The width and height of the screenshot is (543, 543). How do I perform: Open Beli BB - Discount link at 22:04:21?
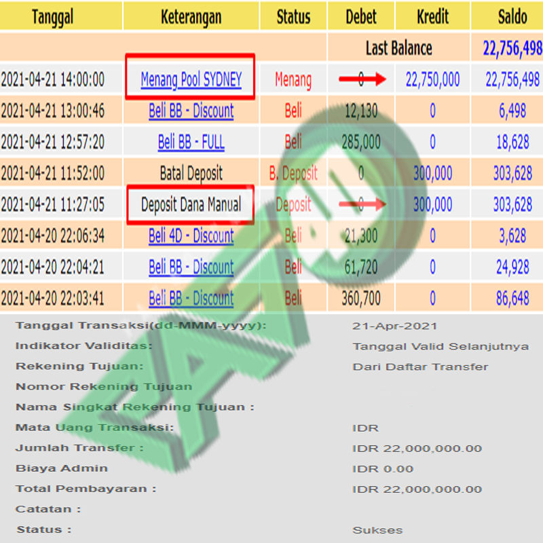coord(191,267)
